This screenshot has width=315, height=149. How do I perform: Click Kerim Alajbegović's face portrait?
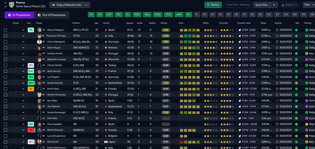(x=39, y=42)
